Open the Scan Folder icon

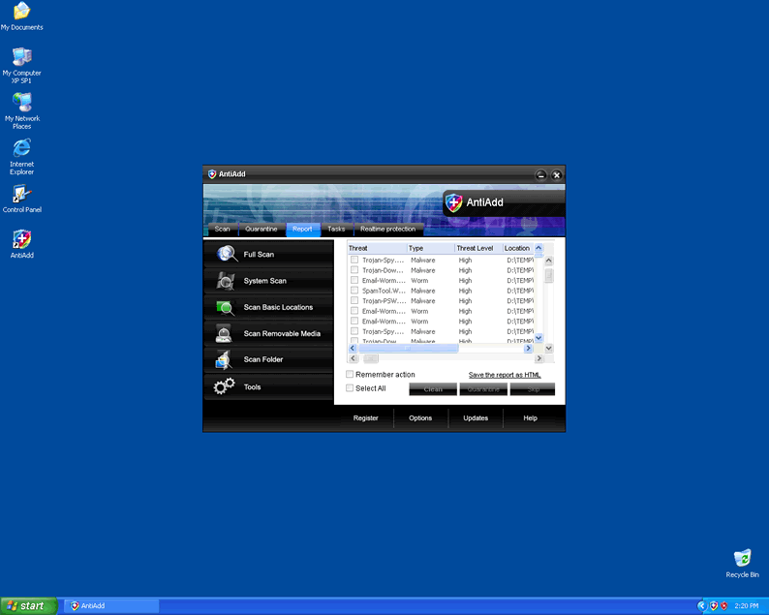pos(225,360)
